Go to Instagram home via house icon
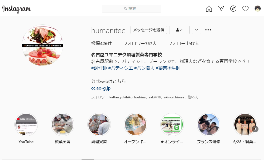 pos(209,9)
